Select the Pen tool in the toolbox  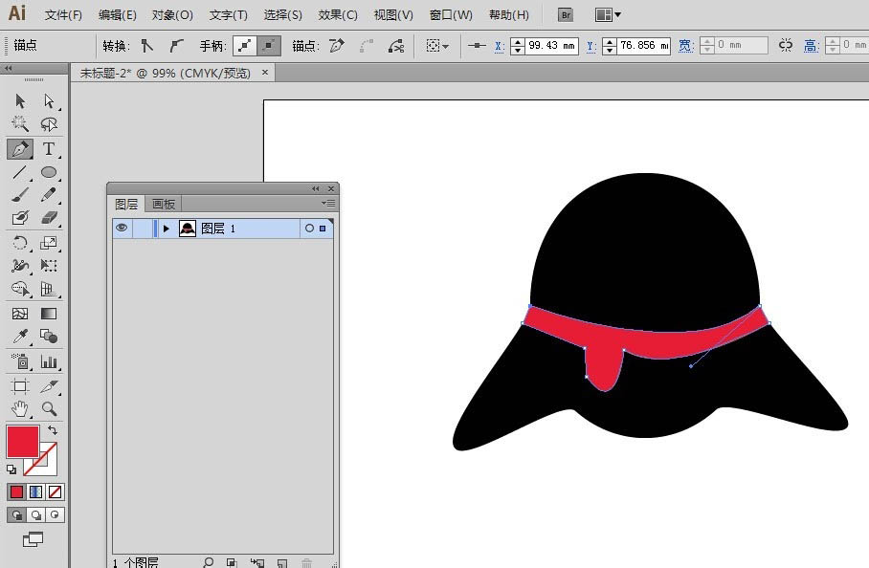pyautogui.click(x=19, y=149)
